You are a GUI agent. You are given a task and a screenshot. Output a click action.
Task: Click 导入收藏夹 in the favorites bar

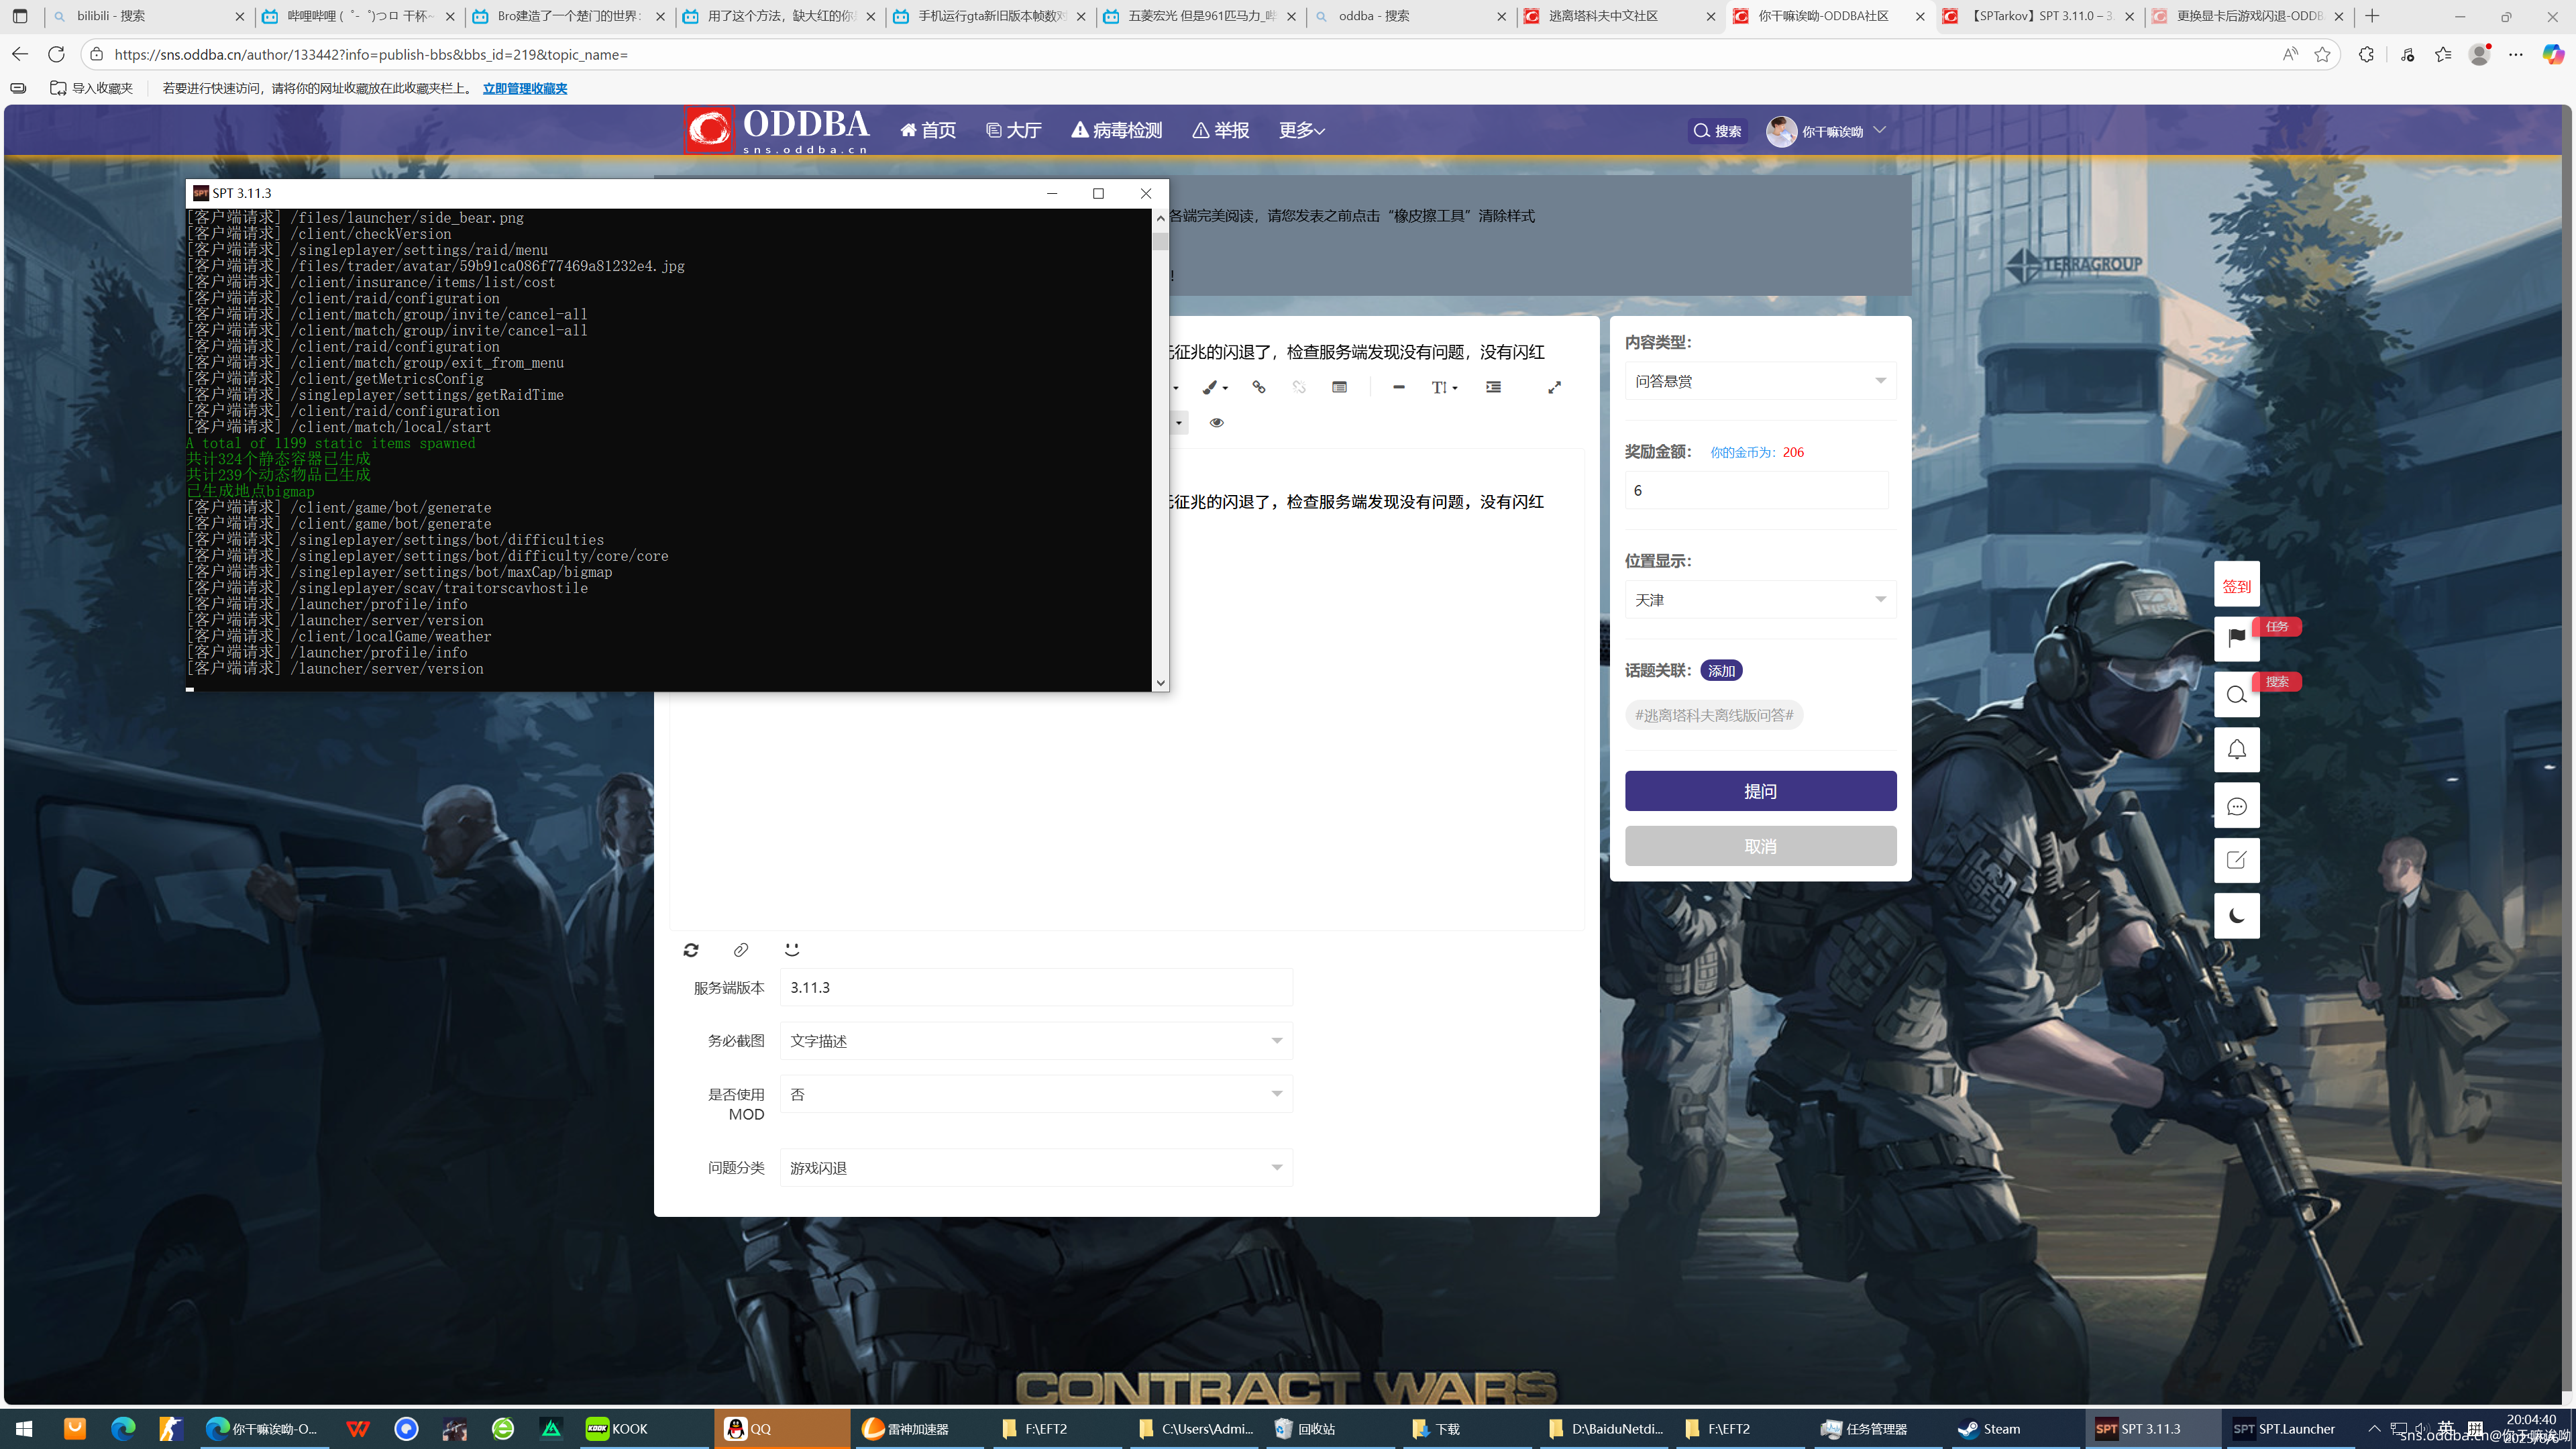[x=91, y=88]
